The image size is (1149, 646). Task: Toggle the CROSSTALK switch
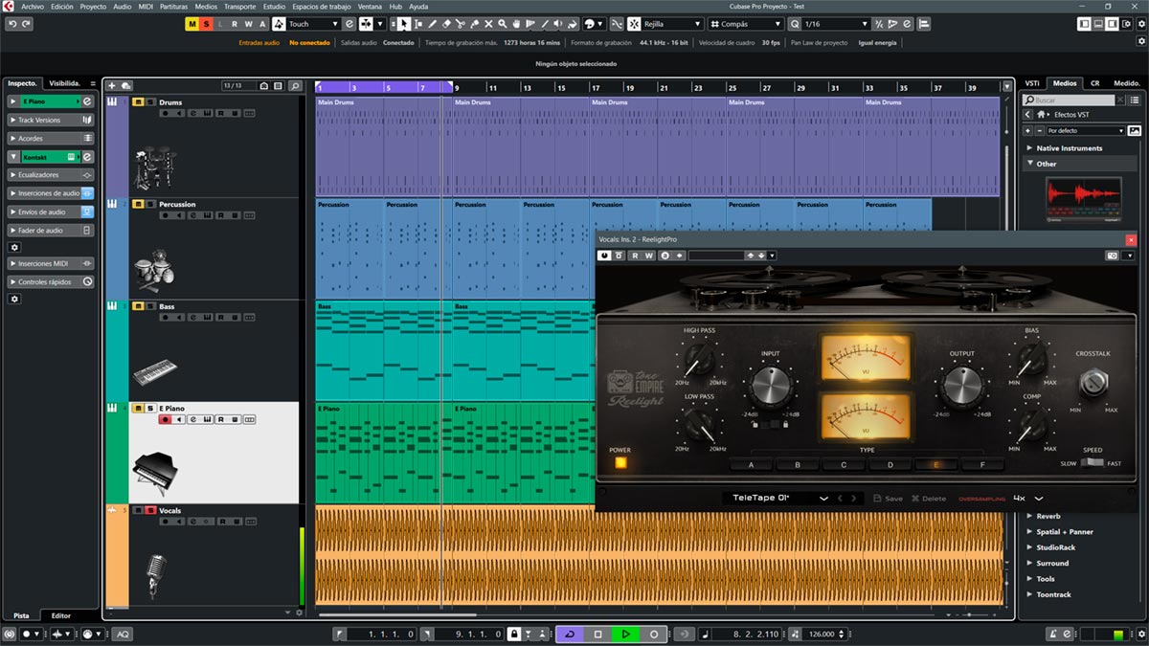1093,384
